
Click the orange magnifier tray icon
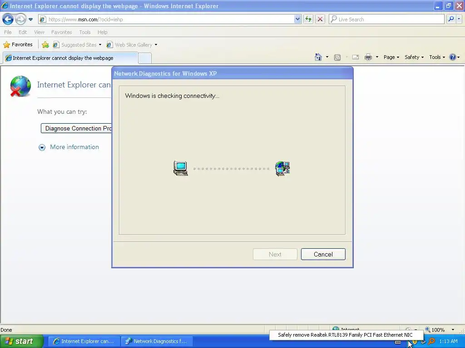431,341
